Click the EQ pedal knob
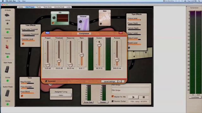The width and height of the screenshot is (202, 113). 54,18
